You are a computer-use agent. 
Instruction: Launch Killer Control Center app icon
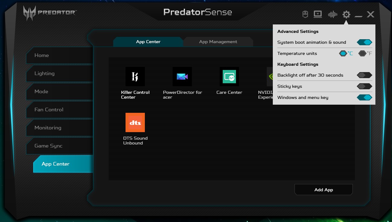pyautogui.click(x=135, y=77)
